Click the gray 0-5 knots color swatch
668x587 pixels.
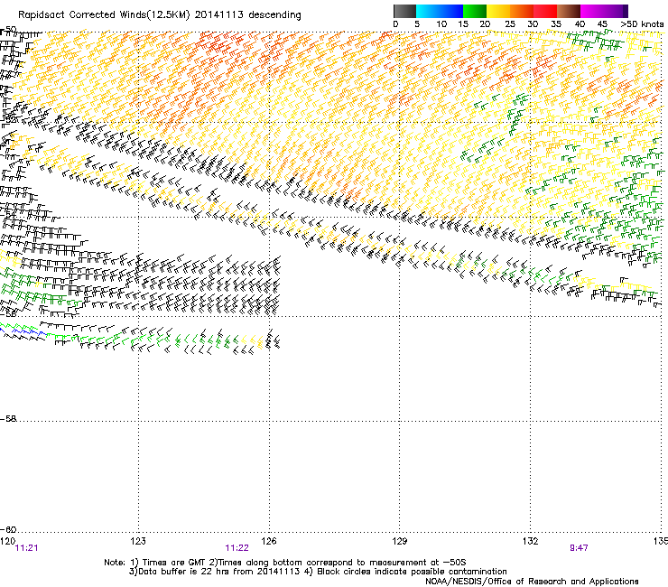(404, 11)
